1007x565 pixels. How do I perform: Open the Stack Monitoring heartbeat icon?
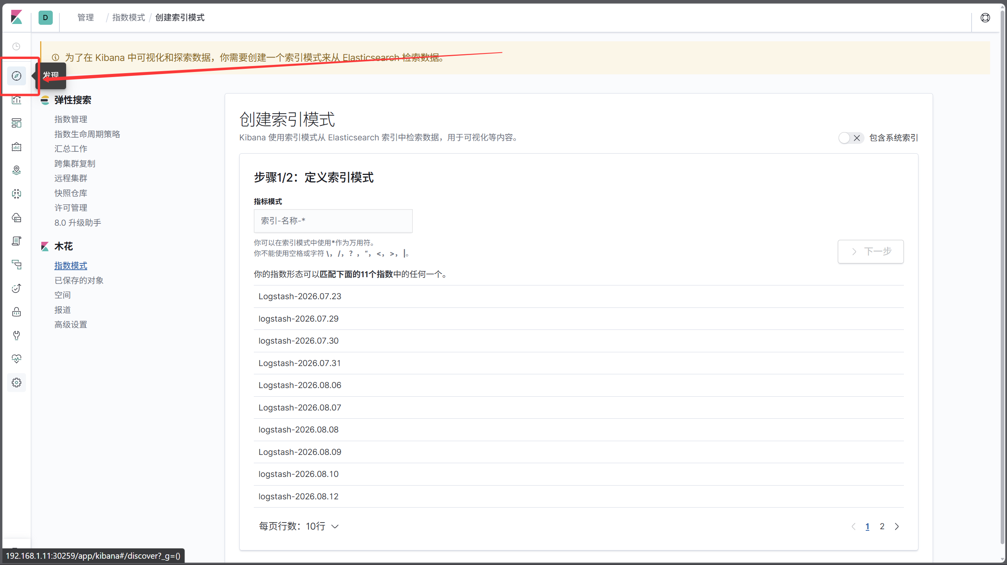pos(17,359)
